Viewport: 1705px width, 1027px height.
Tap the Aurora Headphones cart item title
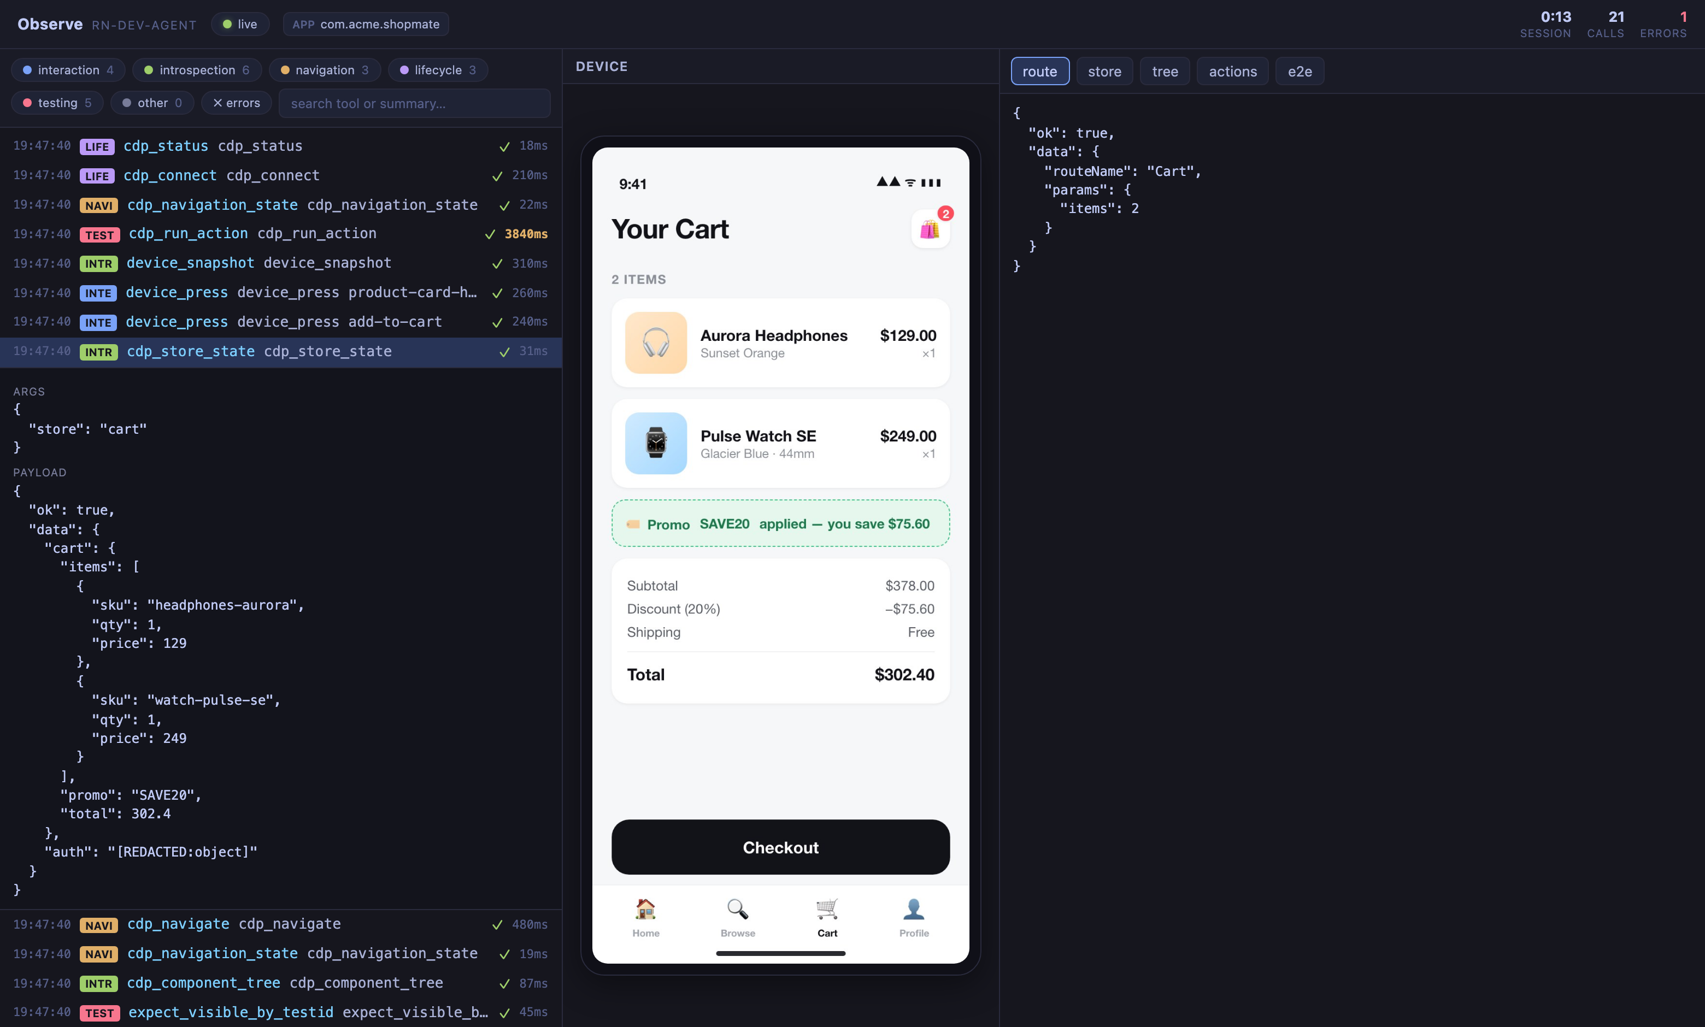(774, 335)
